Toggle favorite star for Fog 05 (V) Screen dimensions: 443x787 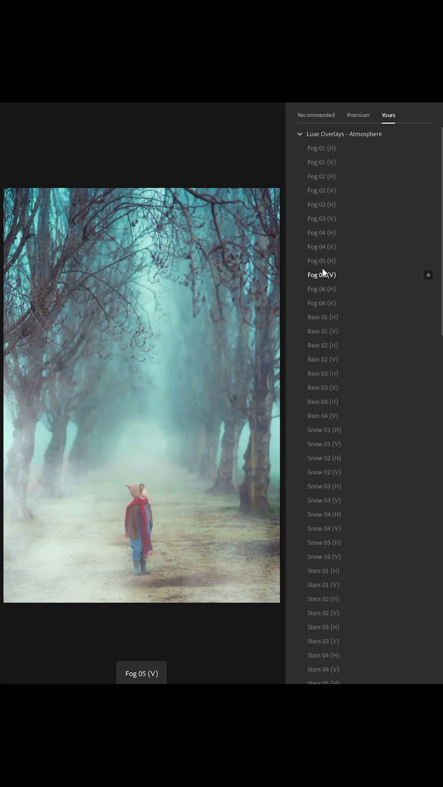click(428, 275)
